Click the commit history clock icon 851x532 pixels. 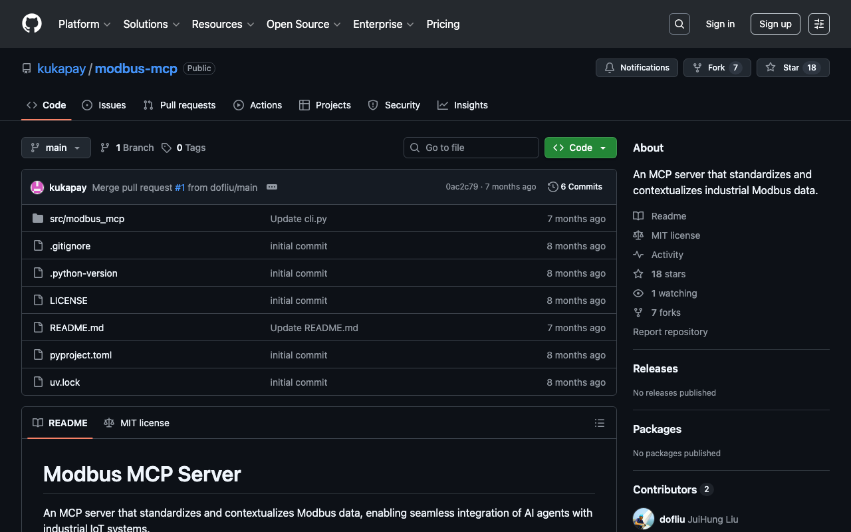552,187
